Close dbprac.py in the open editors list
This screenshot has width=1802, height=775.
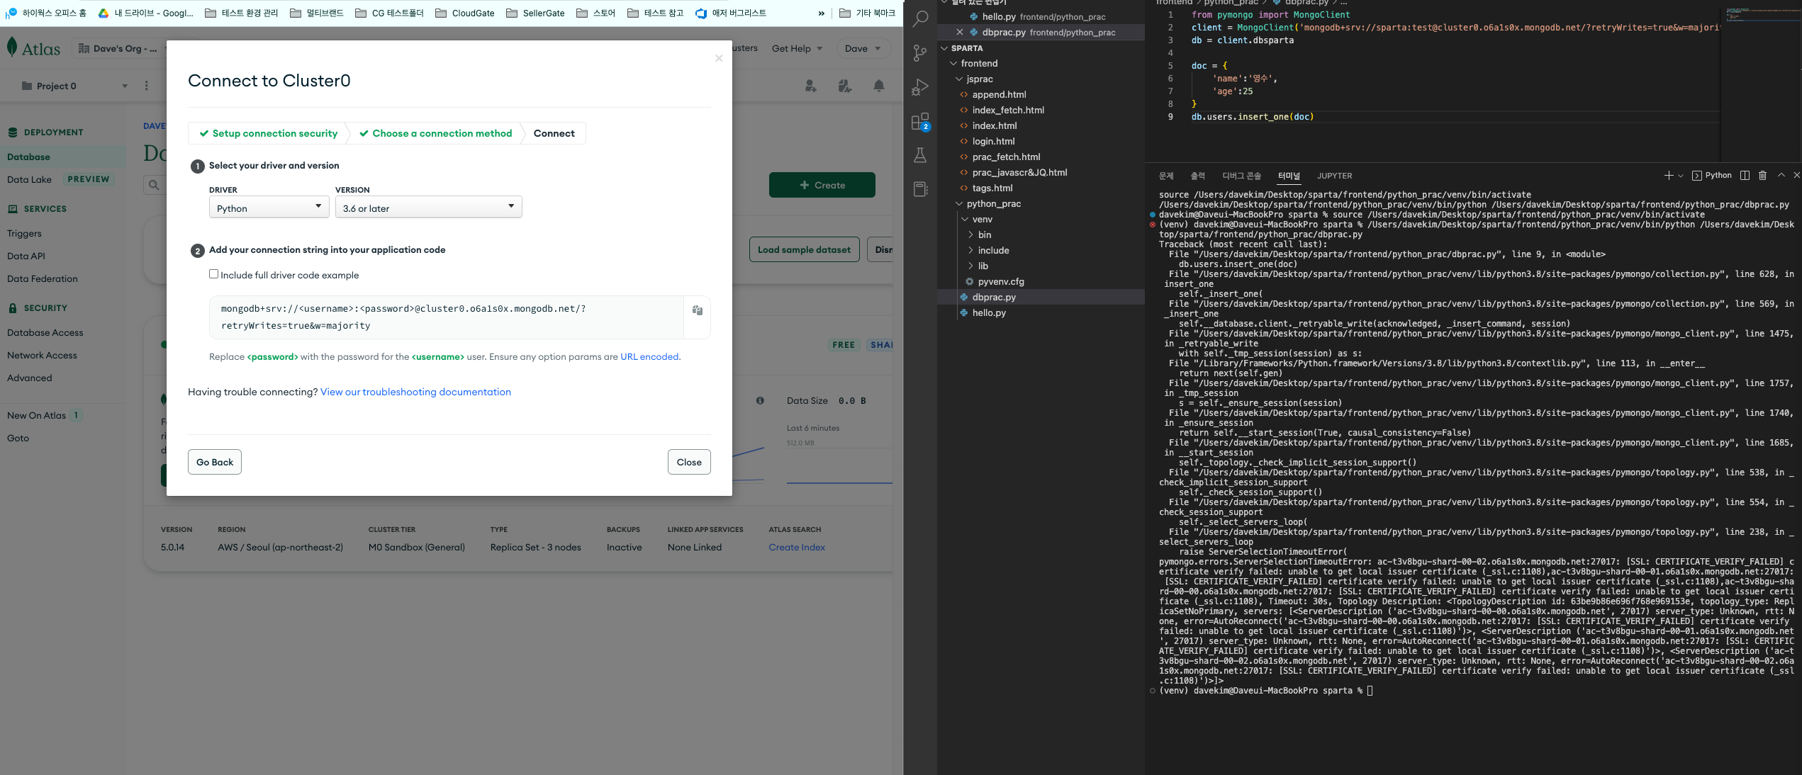click(959, 32)
